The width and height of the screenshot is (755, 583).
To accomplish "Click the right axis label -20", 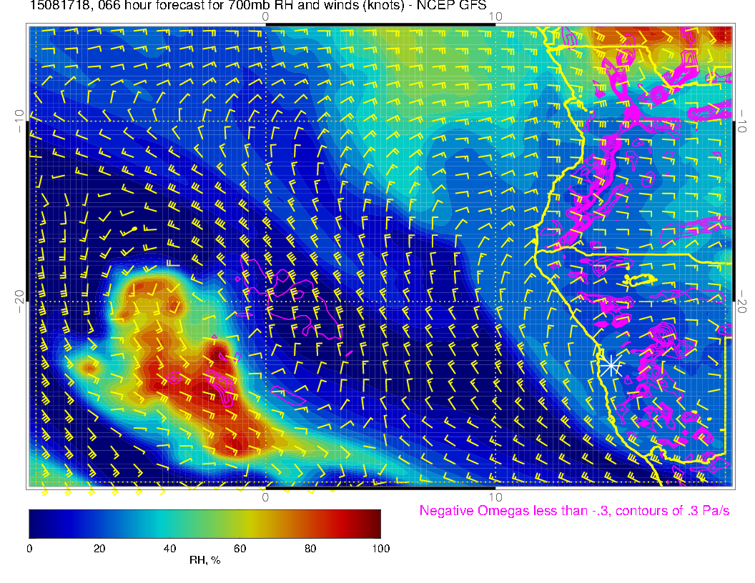I will point(742,302).
